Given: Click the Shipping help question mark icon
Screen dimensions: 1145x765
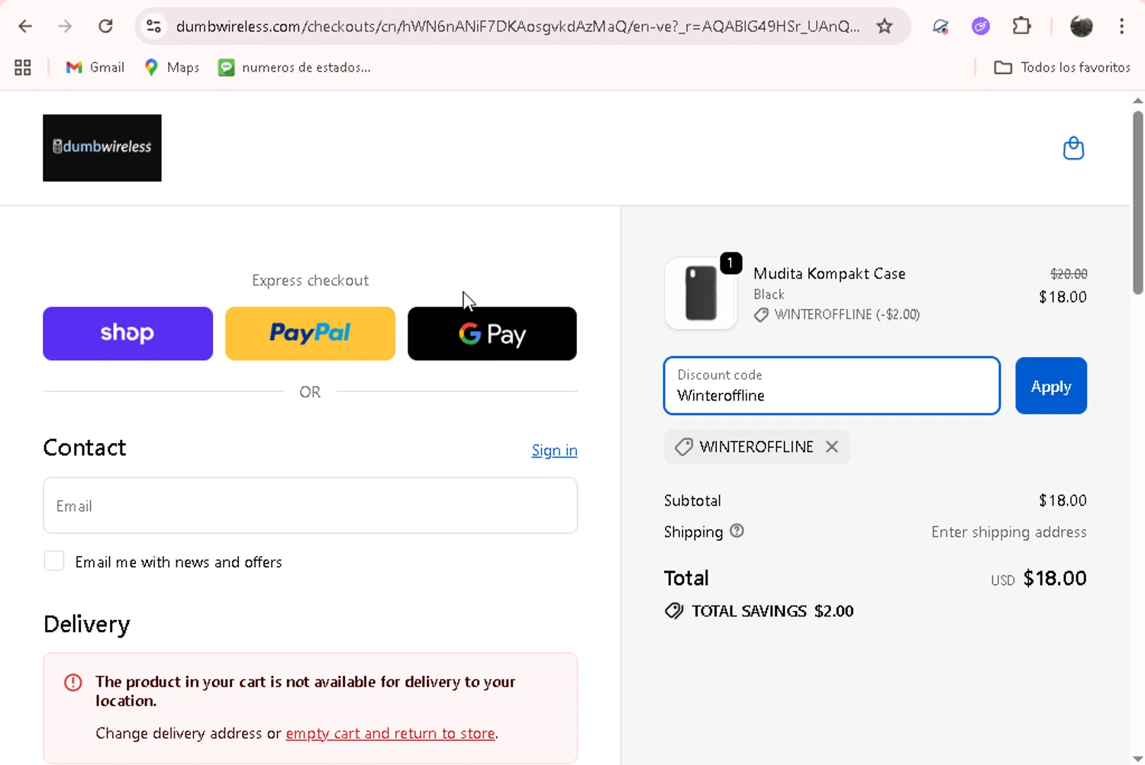Looking at the screenshot, I should (737, 531).
